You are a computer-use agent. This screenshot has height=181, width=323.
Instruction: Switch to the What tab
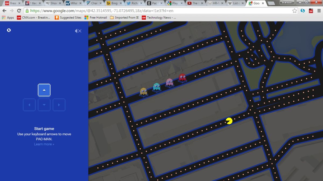[73, 3]
